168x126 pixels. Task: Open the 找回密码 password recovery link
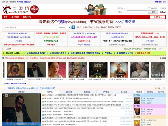pos(163,8)
